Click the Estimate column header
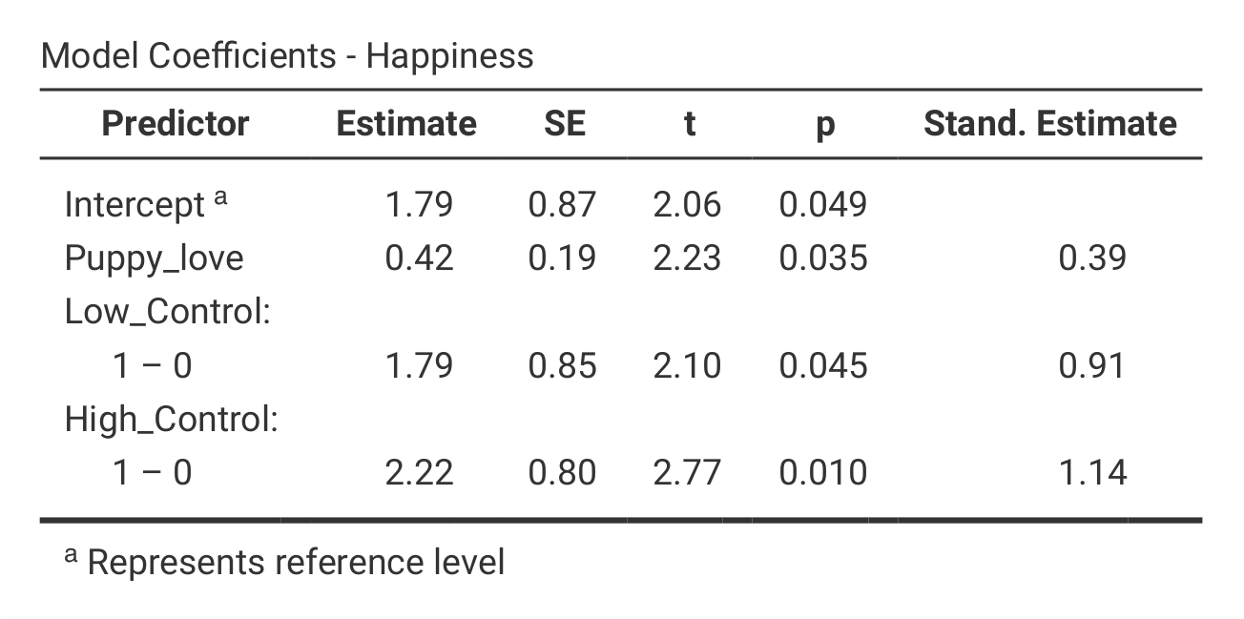This screenshot has width=1244, height=619. pos(406,124)
